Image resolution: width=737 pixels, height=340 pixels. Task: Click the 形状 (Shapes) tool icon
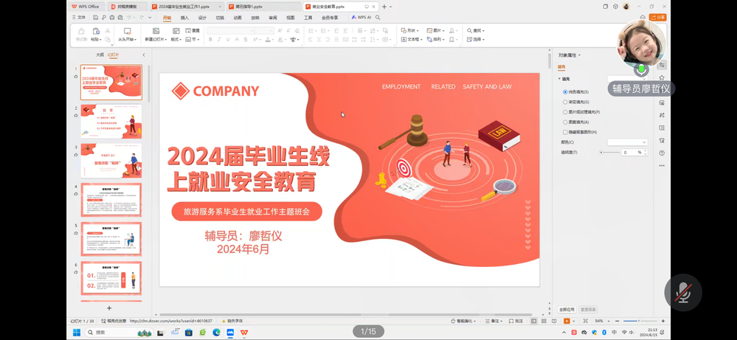pyautogui.click(x=405, y=31)
